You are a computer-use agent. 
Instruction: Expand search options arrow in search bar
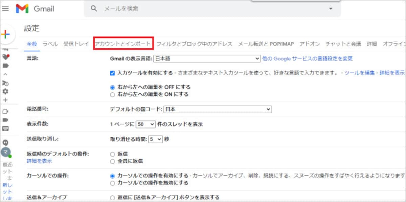(x=331, y=8)
